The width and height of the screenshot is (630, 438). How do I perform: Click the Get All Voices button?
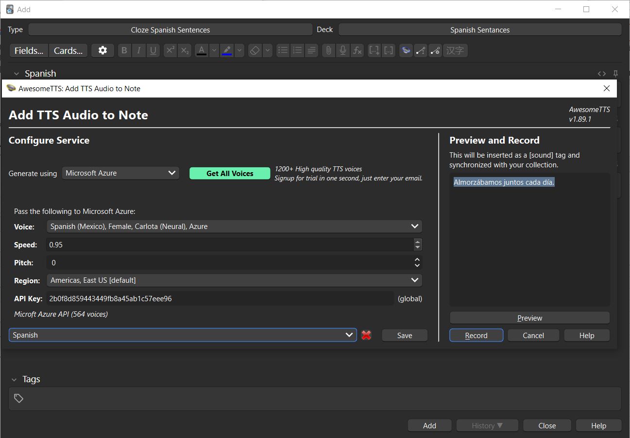click(x=230, y=173)
